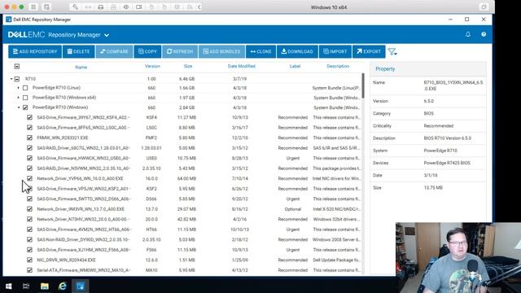This screenshot has width=521, height=293.
Task: Click the Add Repository button
Action: click(x=35, y=51)
